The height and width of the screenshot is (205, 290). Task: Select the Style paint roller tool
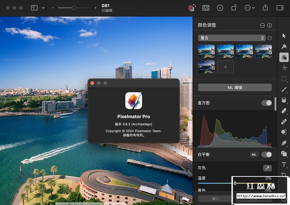[x=284, y=46]
